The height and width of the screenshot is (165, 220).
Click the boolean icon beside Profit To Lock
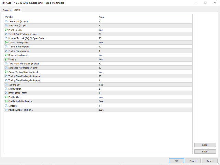click(6, 30)
